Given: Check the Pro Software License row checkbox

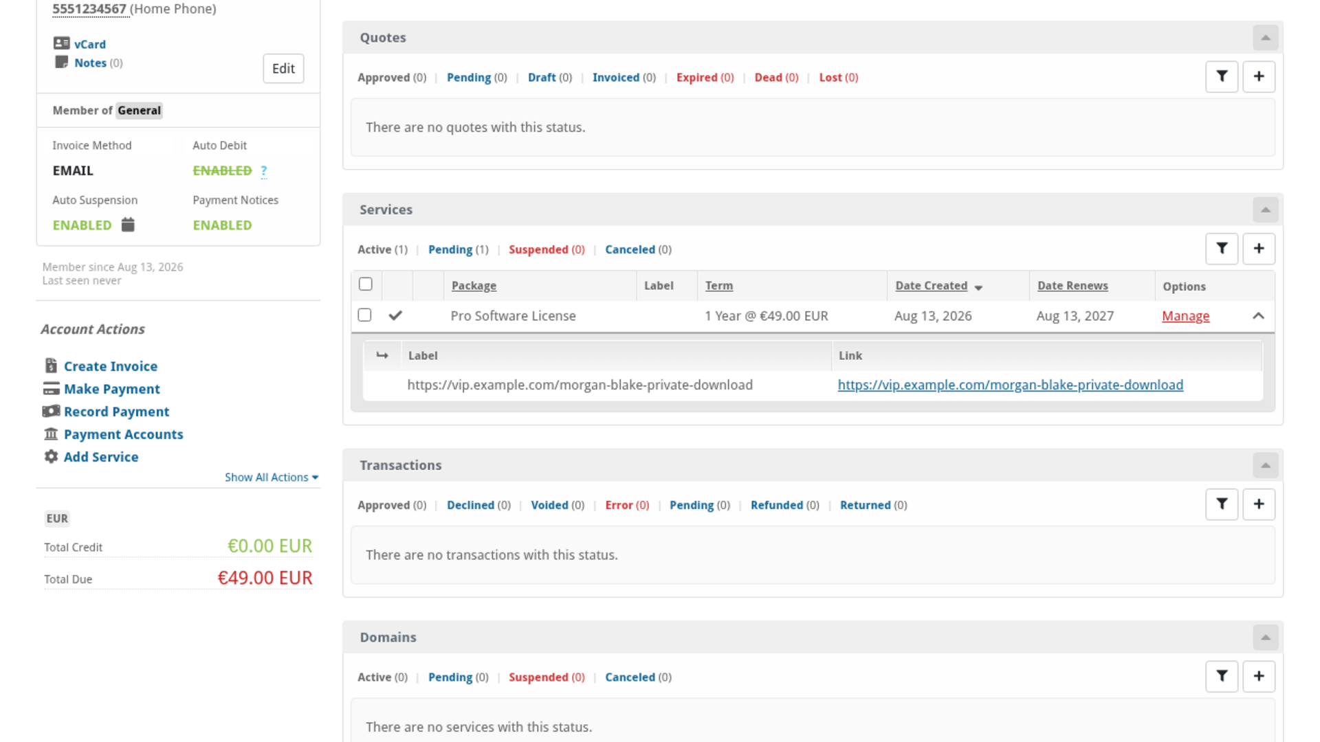Looking at the screenshot, I should point(365,315).
